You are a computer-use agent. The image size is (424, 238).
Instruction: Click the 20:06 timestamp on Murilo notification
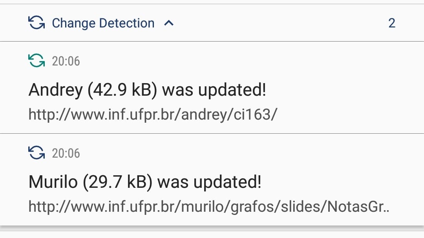point(66,153)
